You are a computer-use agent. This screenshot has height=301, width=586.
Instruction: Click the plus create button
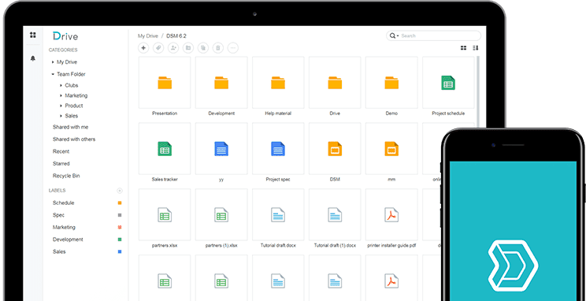(143, 48)
